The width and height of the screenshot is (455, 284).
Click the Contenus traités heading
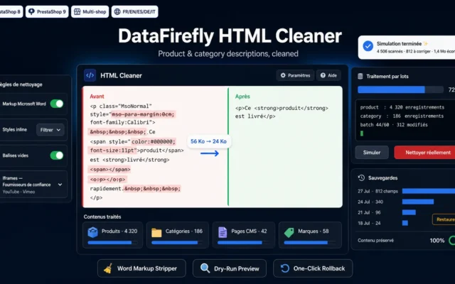[102, 217]
